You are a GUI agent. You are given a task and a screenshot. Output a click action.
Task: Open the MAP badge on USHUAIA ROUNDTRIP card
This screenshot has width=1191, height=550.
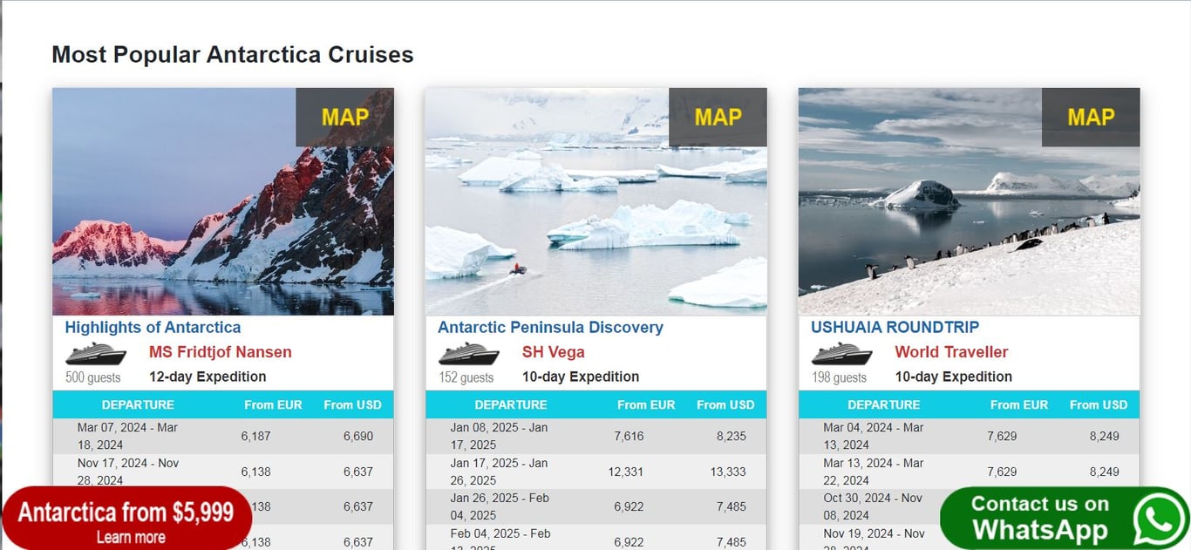[x=1091, y=117]
